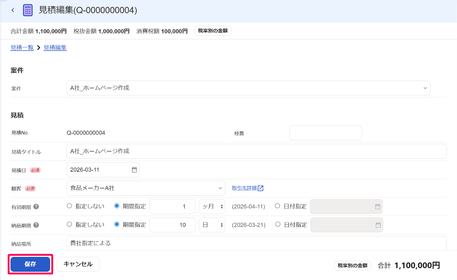The image size is (457, 280).
Task: Select 期間指定 for 納品期限
Action: click(117, 224)
